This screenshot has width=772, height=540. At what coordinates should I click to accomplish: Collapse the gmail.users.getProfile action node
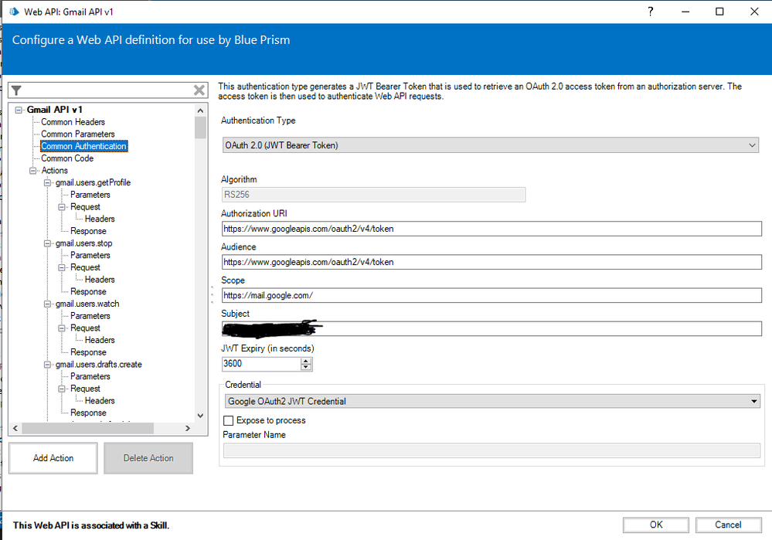[48, 182]
